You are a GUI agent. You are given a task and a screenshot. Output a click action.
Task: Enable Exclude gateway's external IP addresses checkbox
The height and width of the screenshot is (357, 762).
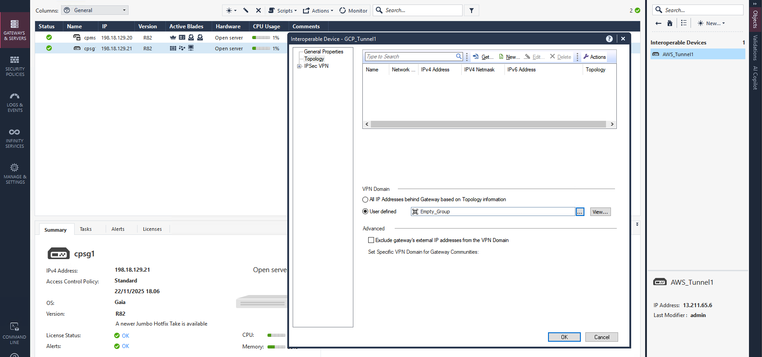click(x=371, y=240)
